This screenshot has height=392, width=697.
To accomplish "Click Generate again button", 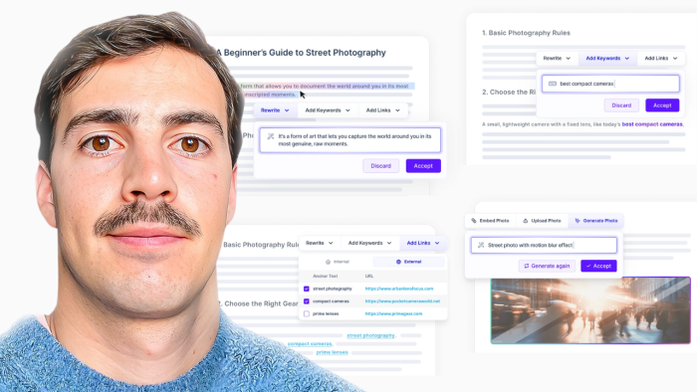I will (x=547, y=266).
